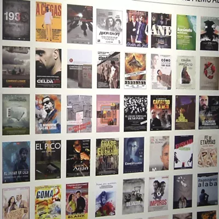Viewport: 219px width, 219px height.
Task: Select El hombre de las mil caras poster
Action: [x=48, y=114]
